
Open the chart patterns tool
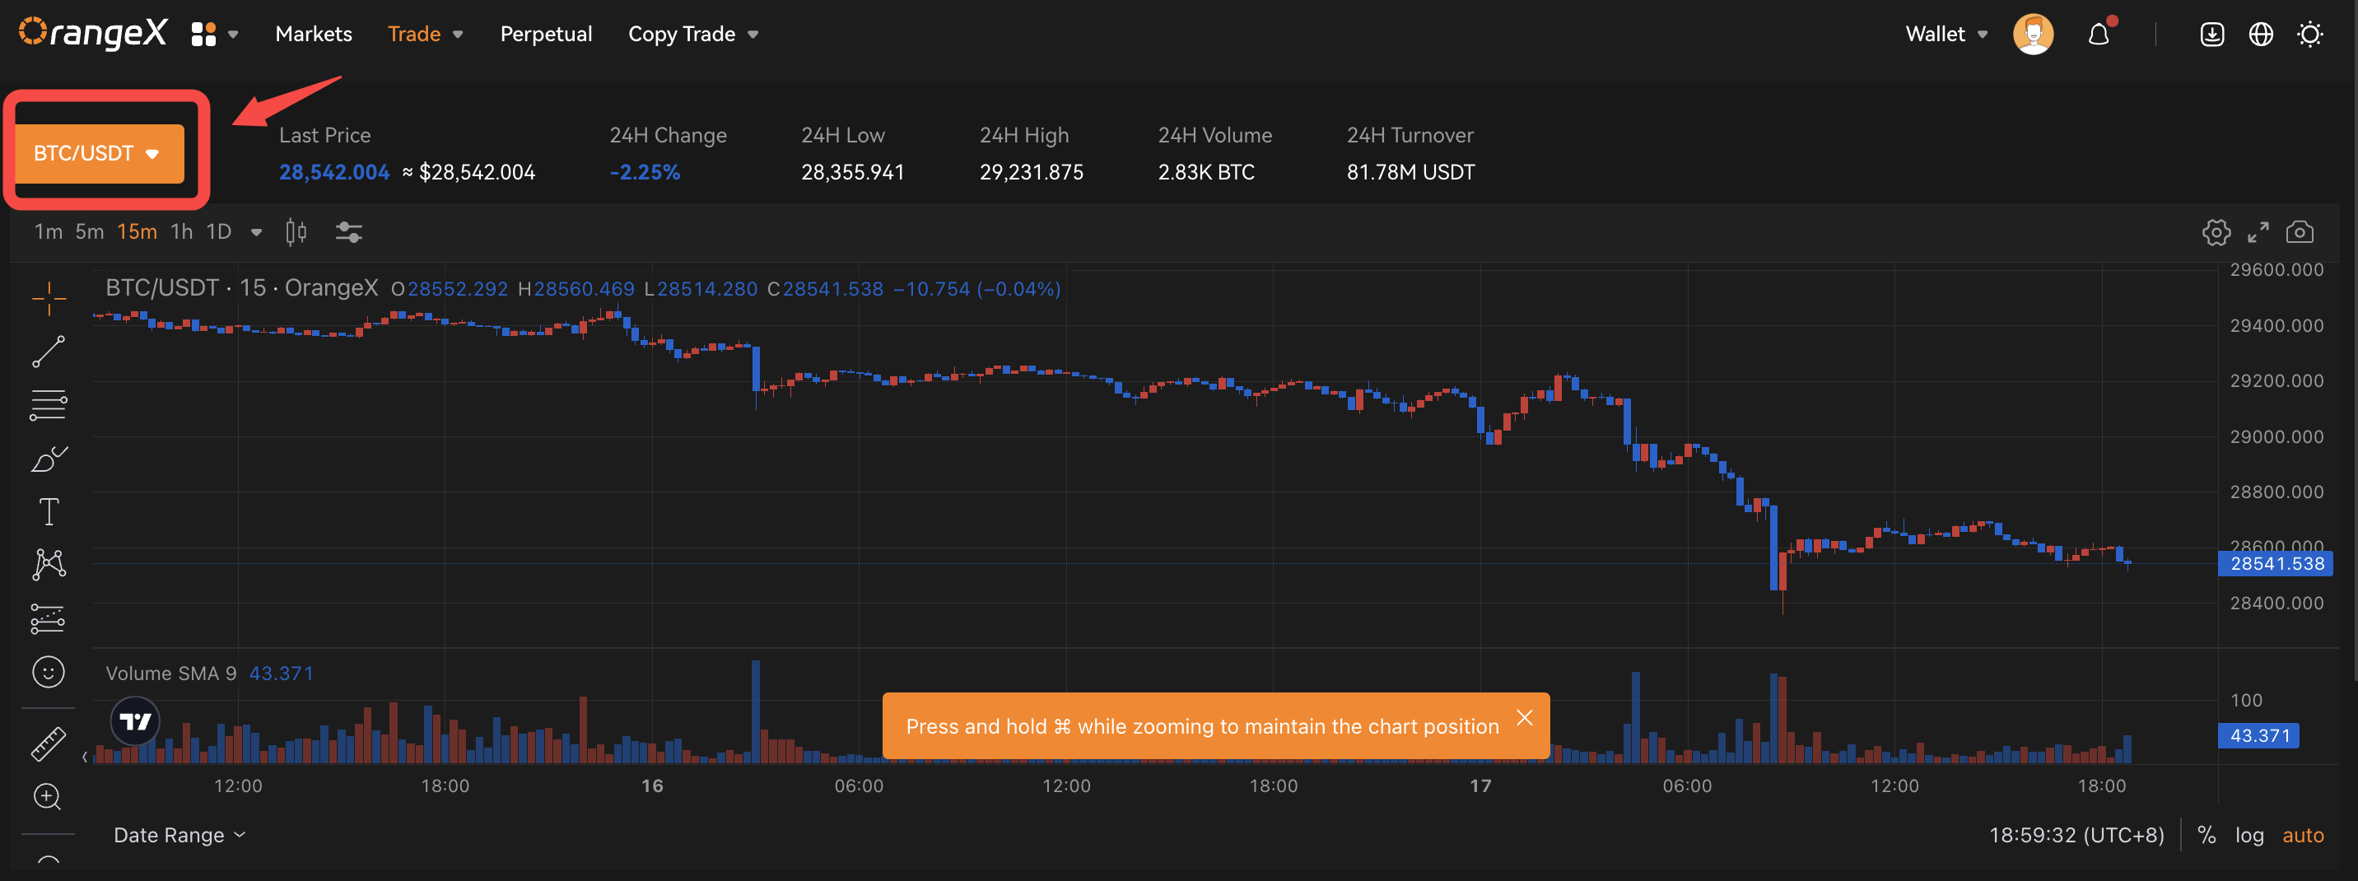point(49,564)
